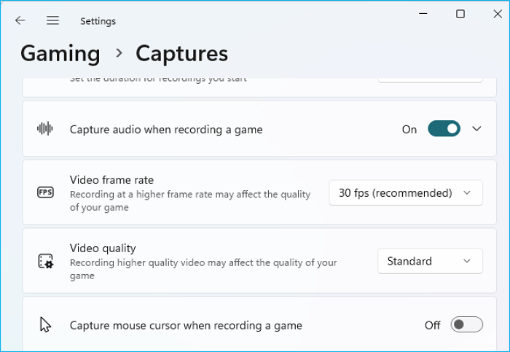Maximize the Settings window

click(x=460, y=14)
